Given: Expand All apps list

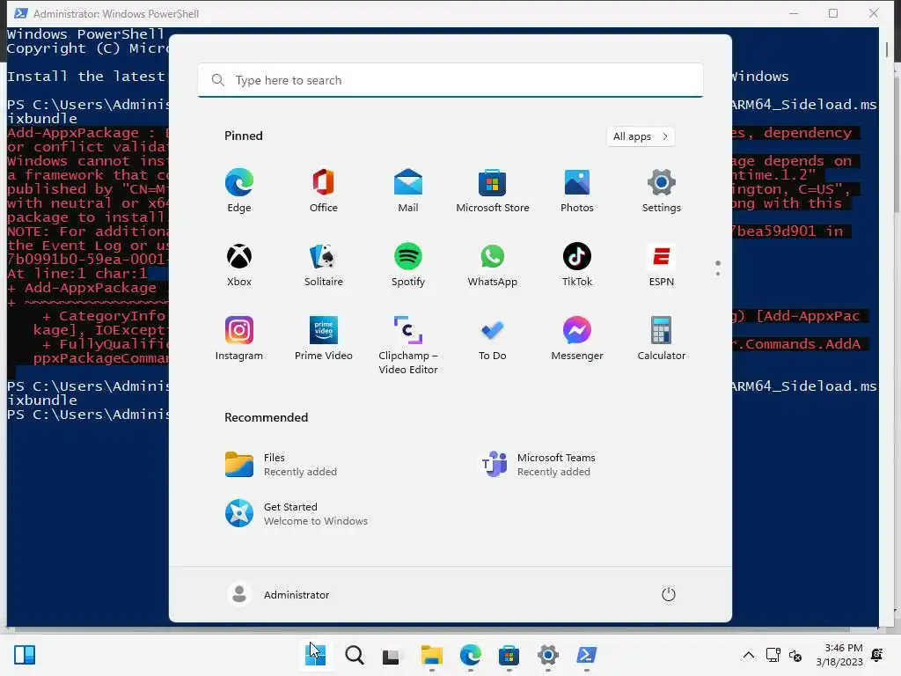Looking at the screenshot, I should click(x=641, y=136).
